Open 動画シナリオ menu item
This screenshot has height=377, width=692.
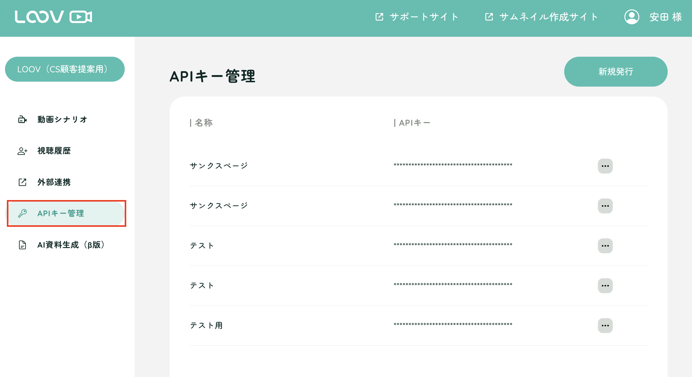coord(62,119)
